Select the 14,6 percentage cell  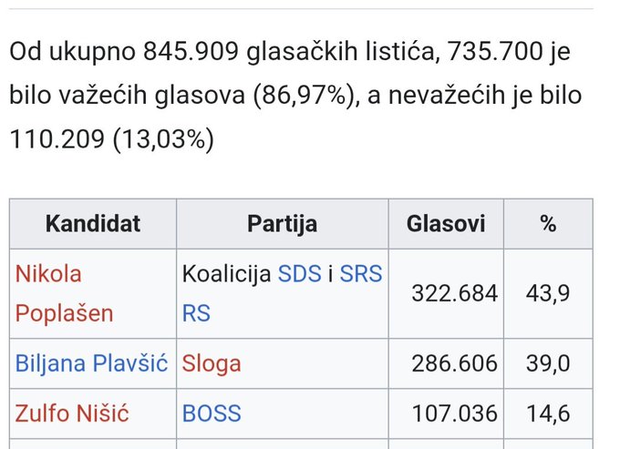click(548, 413)
